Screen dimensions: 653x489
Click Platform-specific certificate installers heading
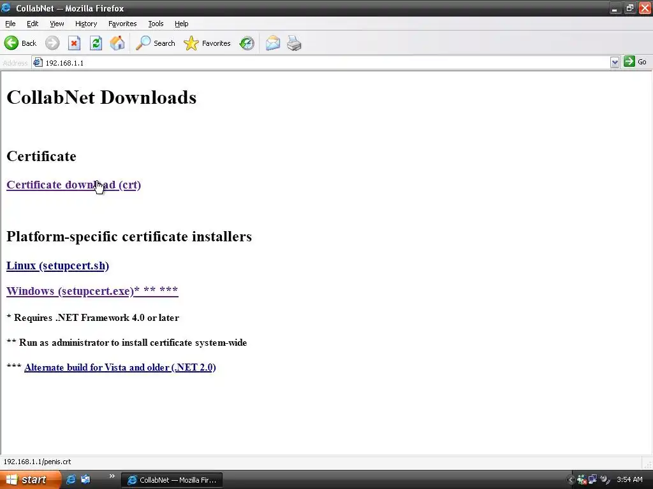click(x=129, y=237)
